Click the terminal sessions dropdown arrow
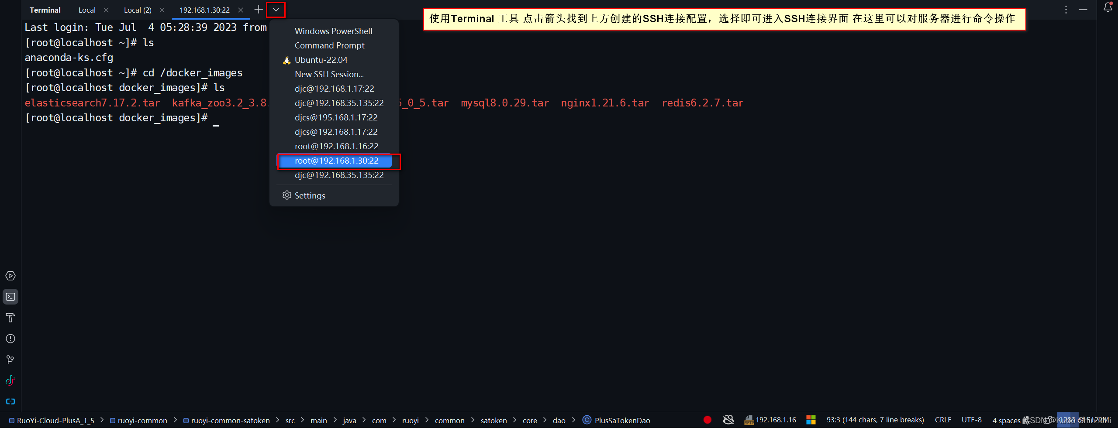 tap(276, 10)
